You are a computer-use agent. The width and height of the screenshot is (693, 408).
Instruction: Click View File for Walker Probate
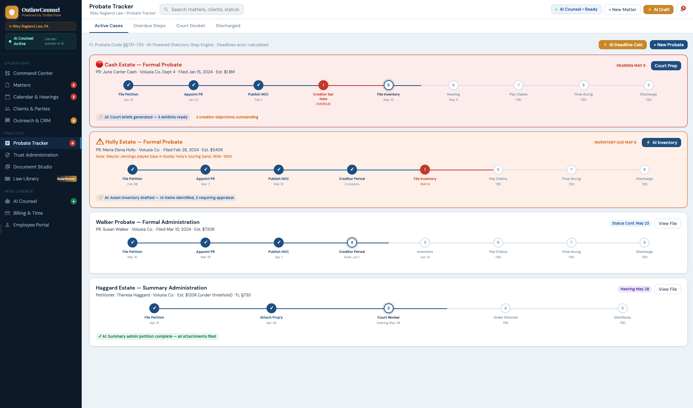coord(667,223)
